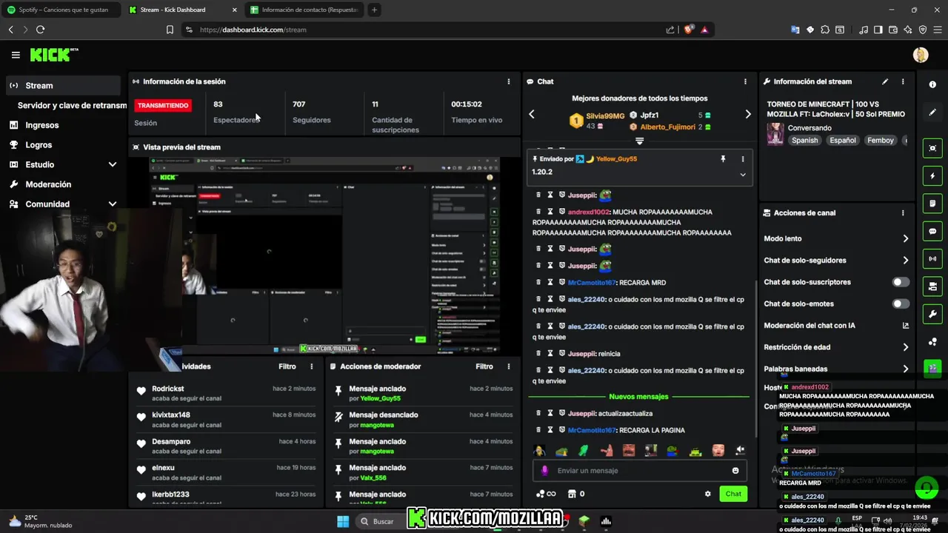Show previous top donors with left arrow
The width and height of the screenshot is (948, 533).
[x=531, y=114]
